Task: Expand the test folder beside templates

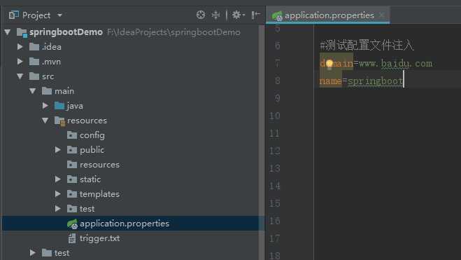Action: pos(58,208)
